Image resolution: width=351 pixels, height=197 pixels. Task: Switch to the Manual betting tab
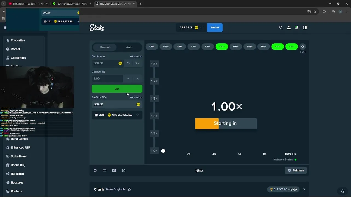tap(105, 47)
